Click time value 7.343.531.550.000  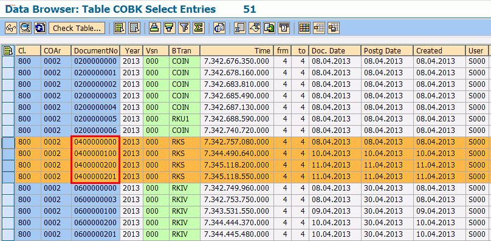tap(236, 211)
